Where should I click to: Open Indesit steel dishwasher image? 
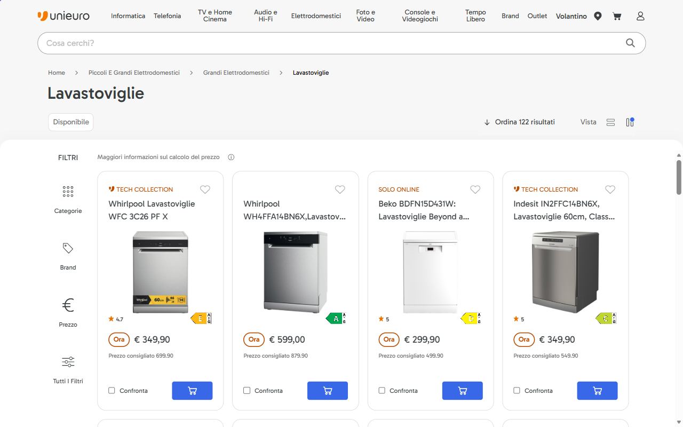[x=566, y=272]
